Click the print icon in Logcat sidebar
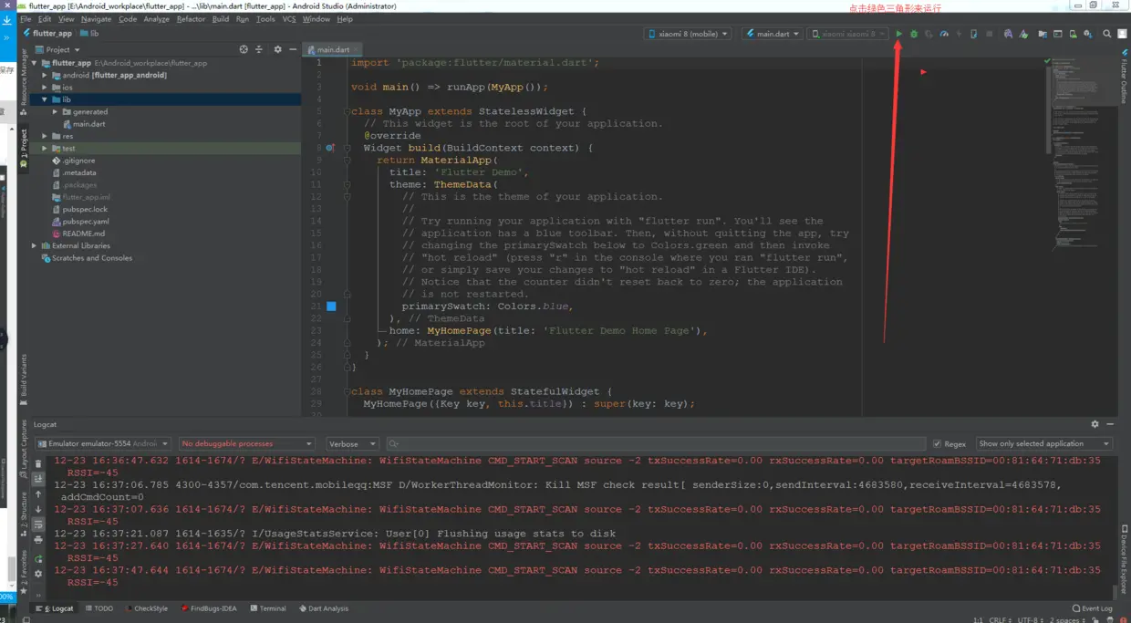The height and width of the screenshot is (623, 1131). click(38, 540)
